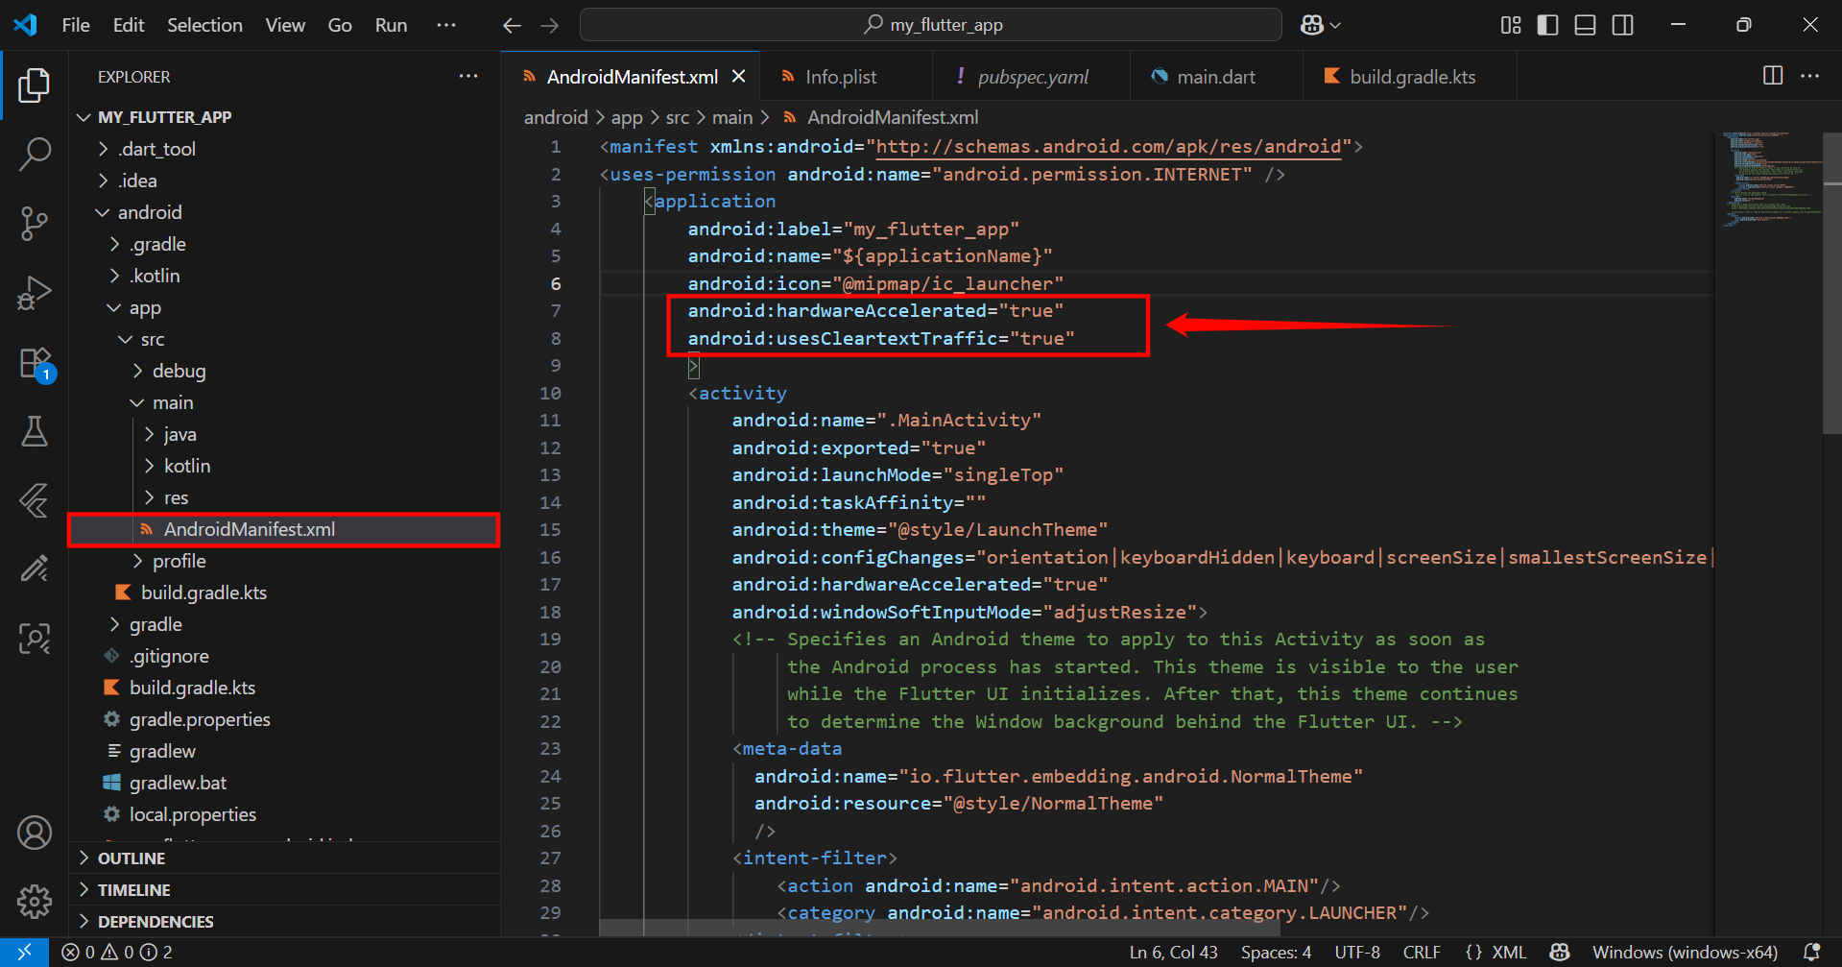The image size is (1842, 967).
Task: Click Ln 6, Col 43 in status bar
Action: [x=1173, y=952]
